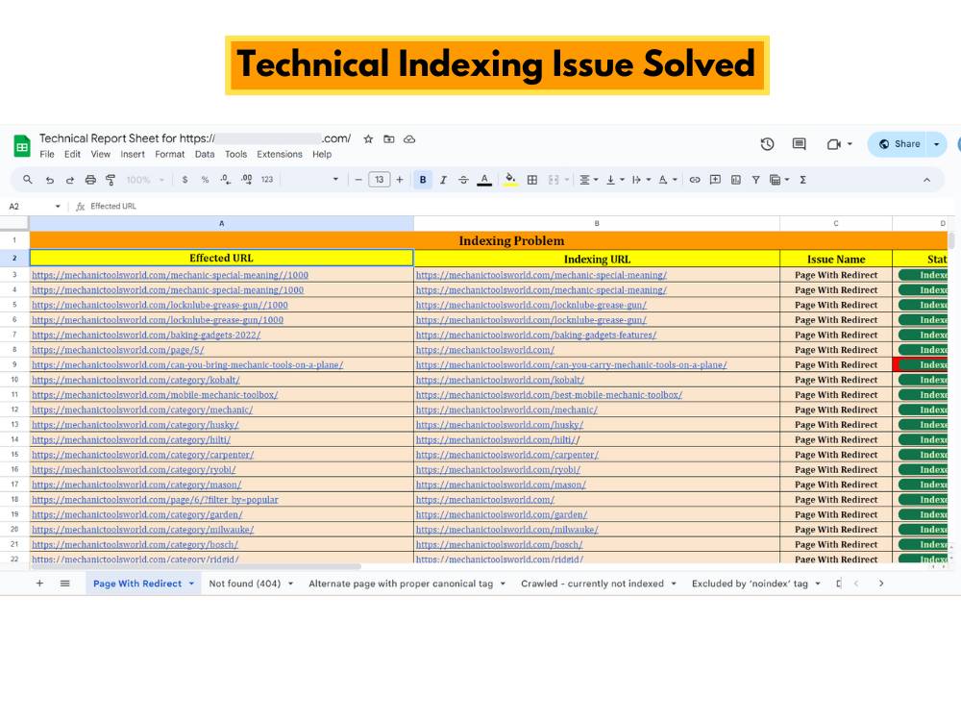Increase decimal places icon
The width and height of the screenshot is (961, 721).
point(246,180)
